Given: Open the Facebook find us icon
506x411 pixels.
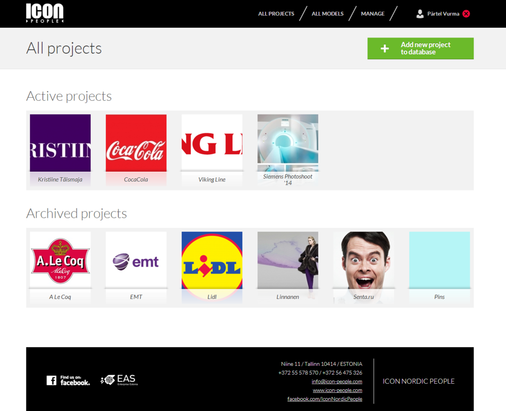Looking at the screenshot, I should coord(68,380).
